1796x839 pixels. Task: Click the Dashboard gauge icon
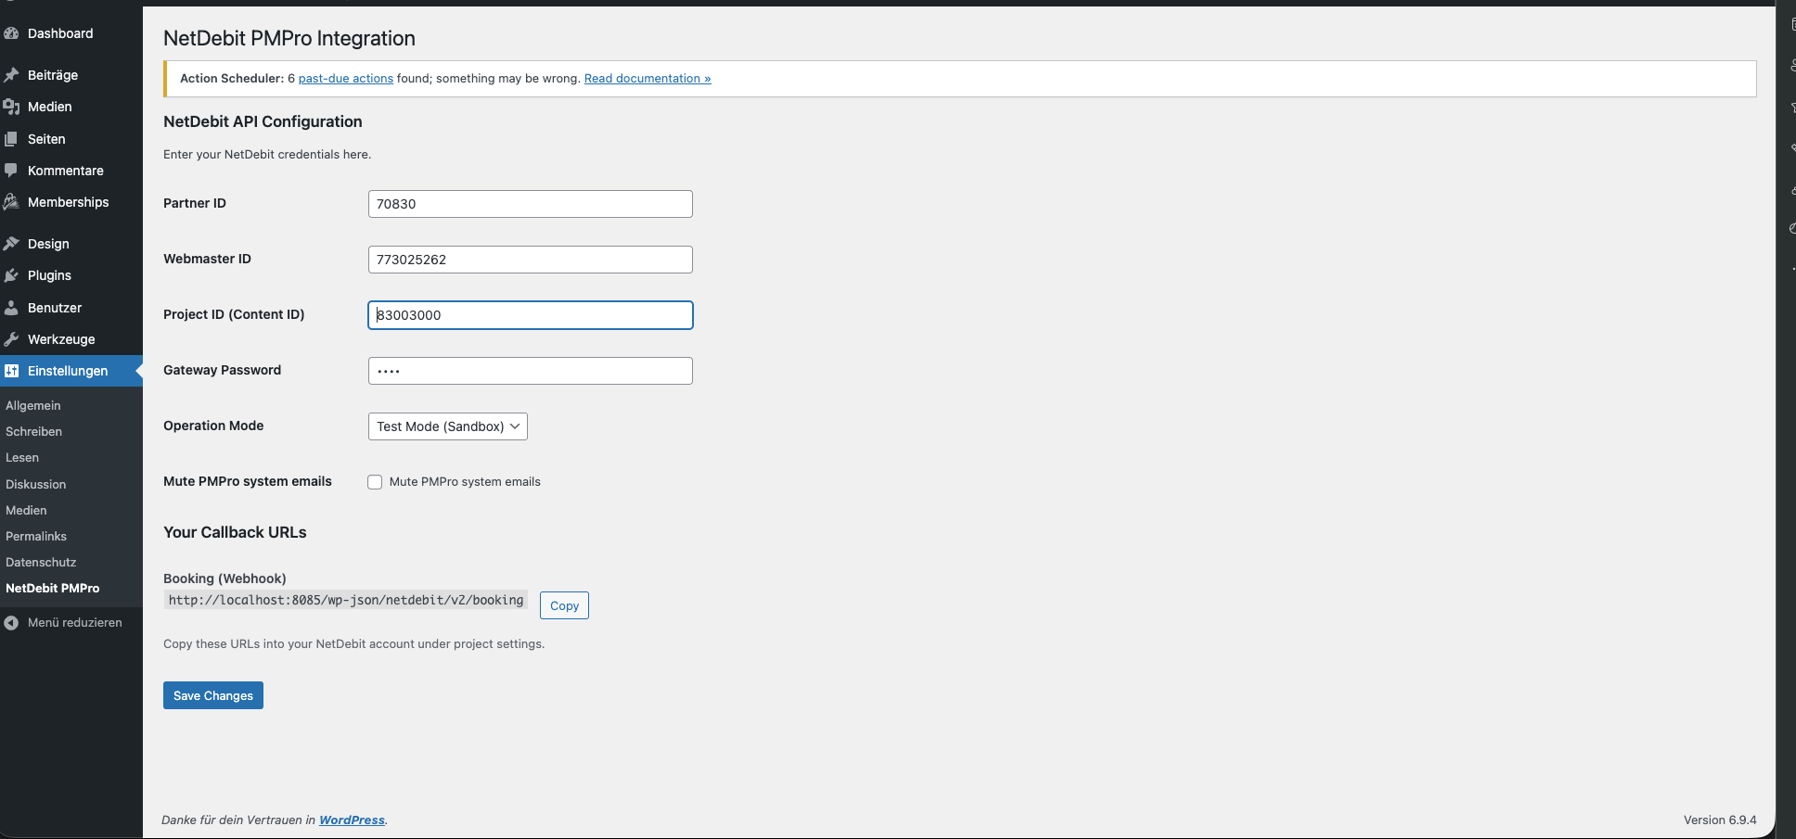tap(11, 33)
